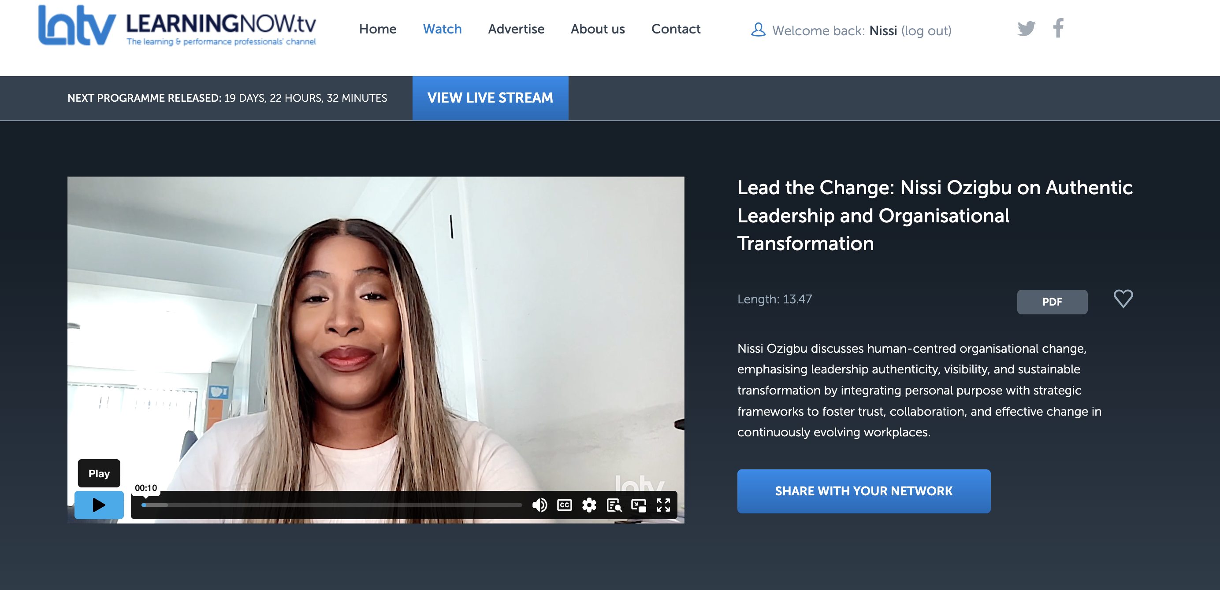
Task: Open the transcript search icon
Action: (x=614, y=505)
